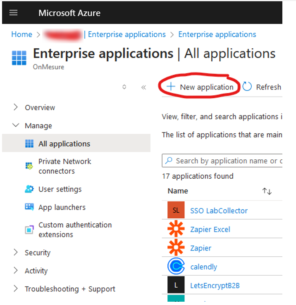Click the black L tile of LetsEncryptB2B

pyautogui.click(x=176, y=285)
